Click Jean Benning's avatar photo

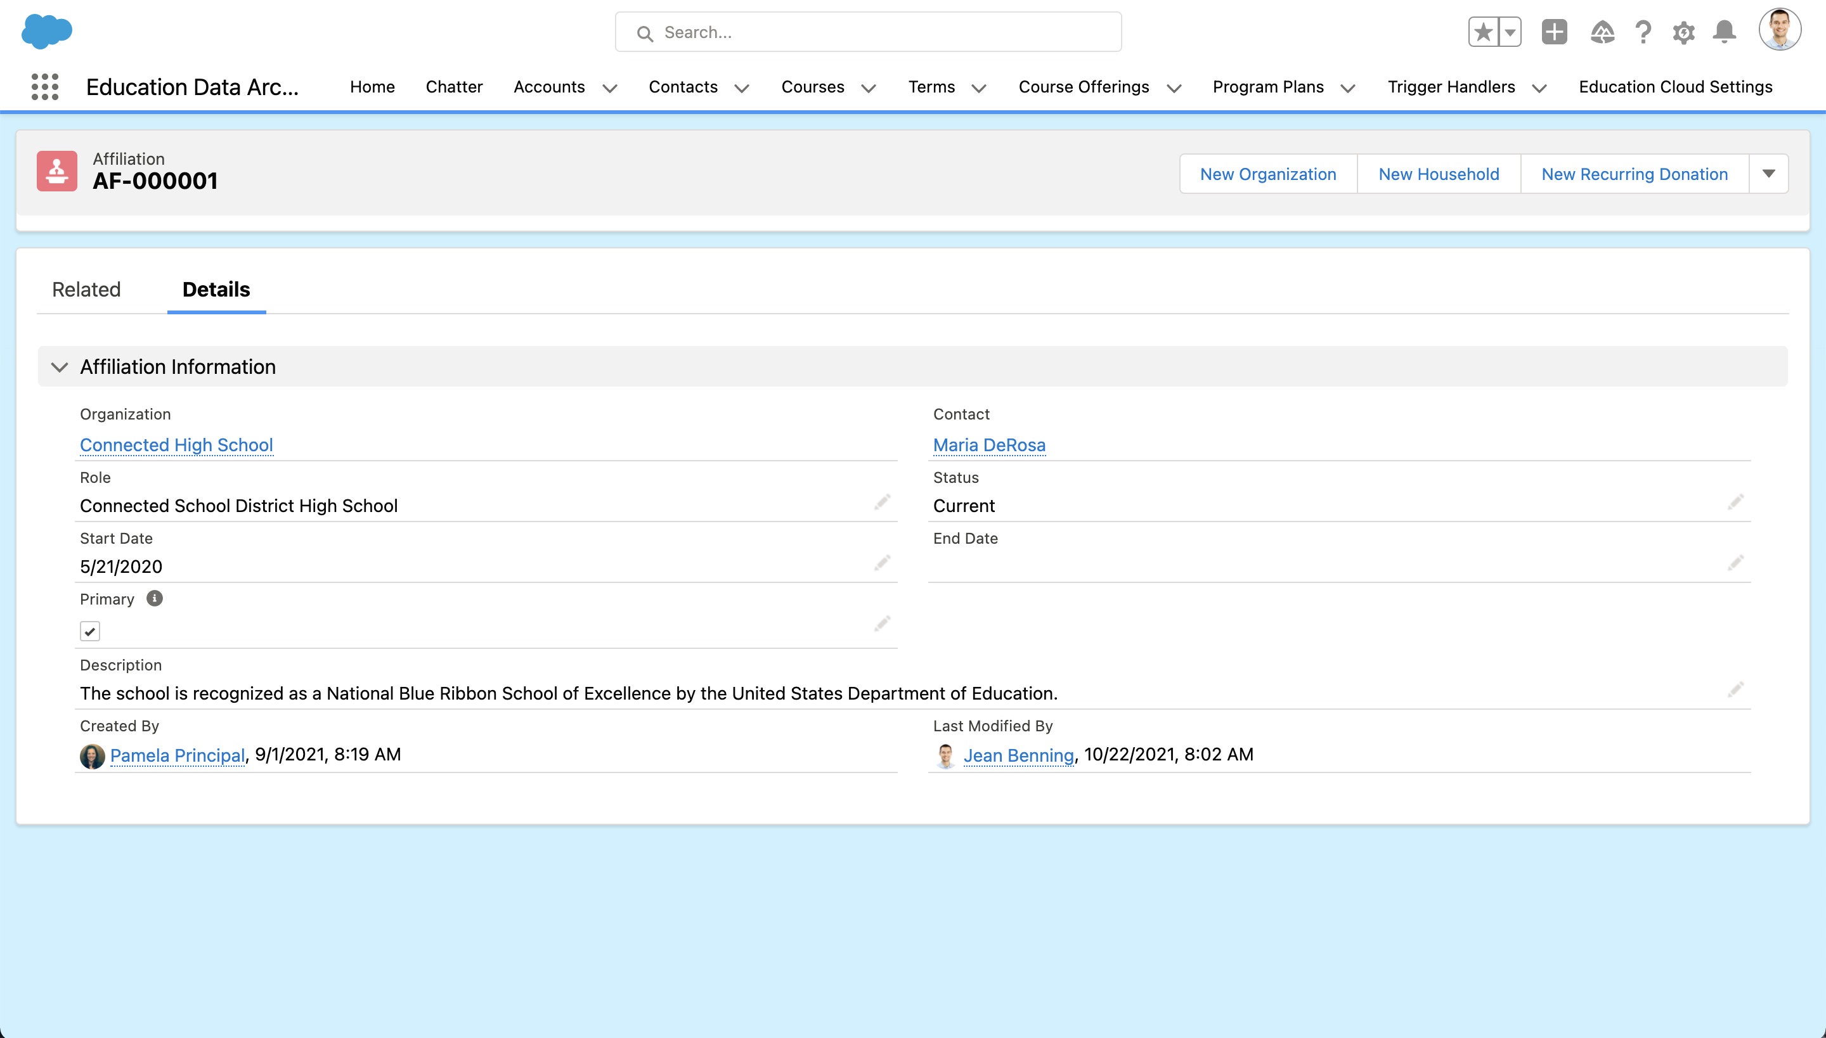[946, 755]
